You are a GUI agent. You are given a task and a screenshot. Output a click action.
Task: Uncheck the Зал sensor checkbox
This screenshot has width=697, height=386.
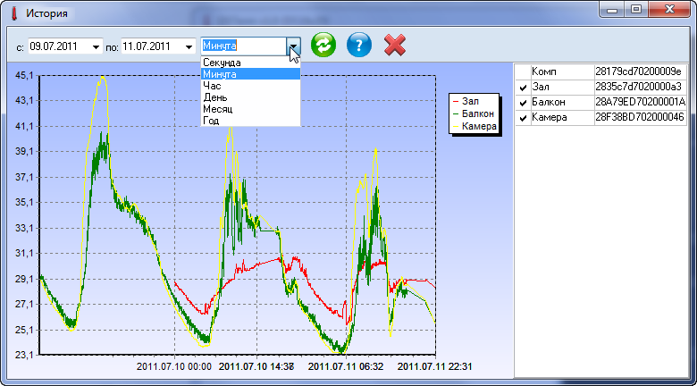coord(523,88)
